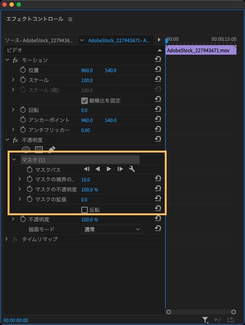Screen dimensions: 245x325
Task: Click the filter properties funnel icon
Action: (205, 320)
